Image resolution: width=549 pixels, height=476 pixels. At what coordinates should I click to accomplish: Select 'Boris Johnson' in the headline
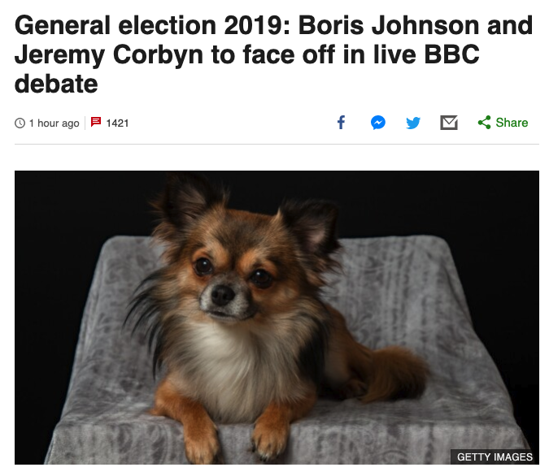(x=390, y=25)
